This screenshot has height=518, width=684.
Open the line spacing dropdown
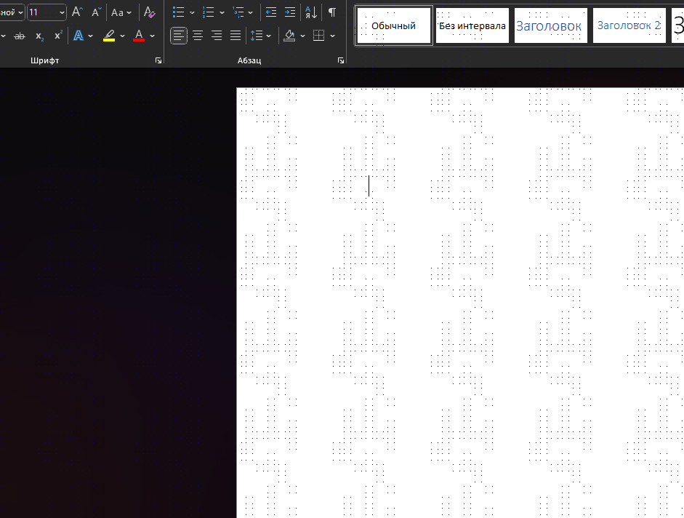pyautogui.click(x=268, y=36)
